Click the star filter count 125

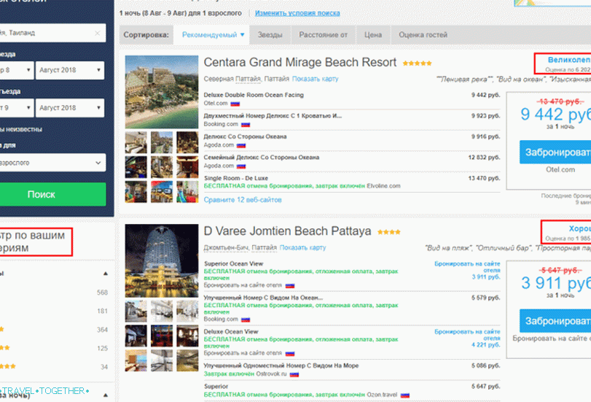click(102, 348)
